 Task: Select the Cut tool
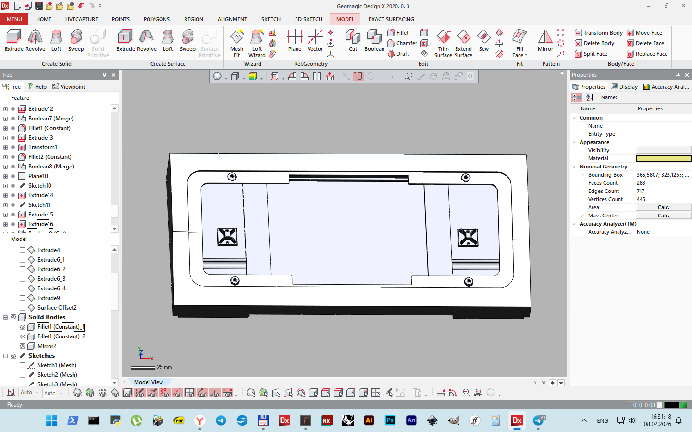(x=353, y=40)
